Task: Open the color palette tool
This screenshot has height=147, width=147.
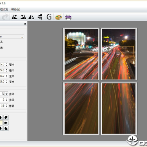Action: coord(58,17)
